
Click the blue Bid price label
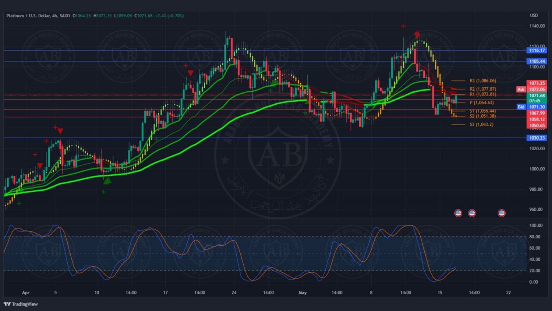[521, 107]
